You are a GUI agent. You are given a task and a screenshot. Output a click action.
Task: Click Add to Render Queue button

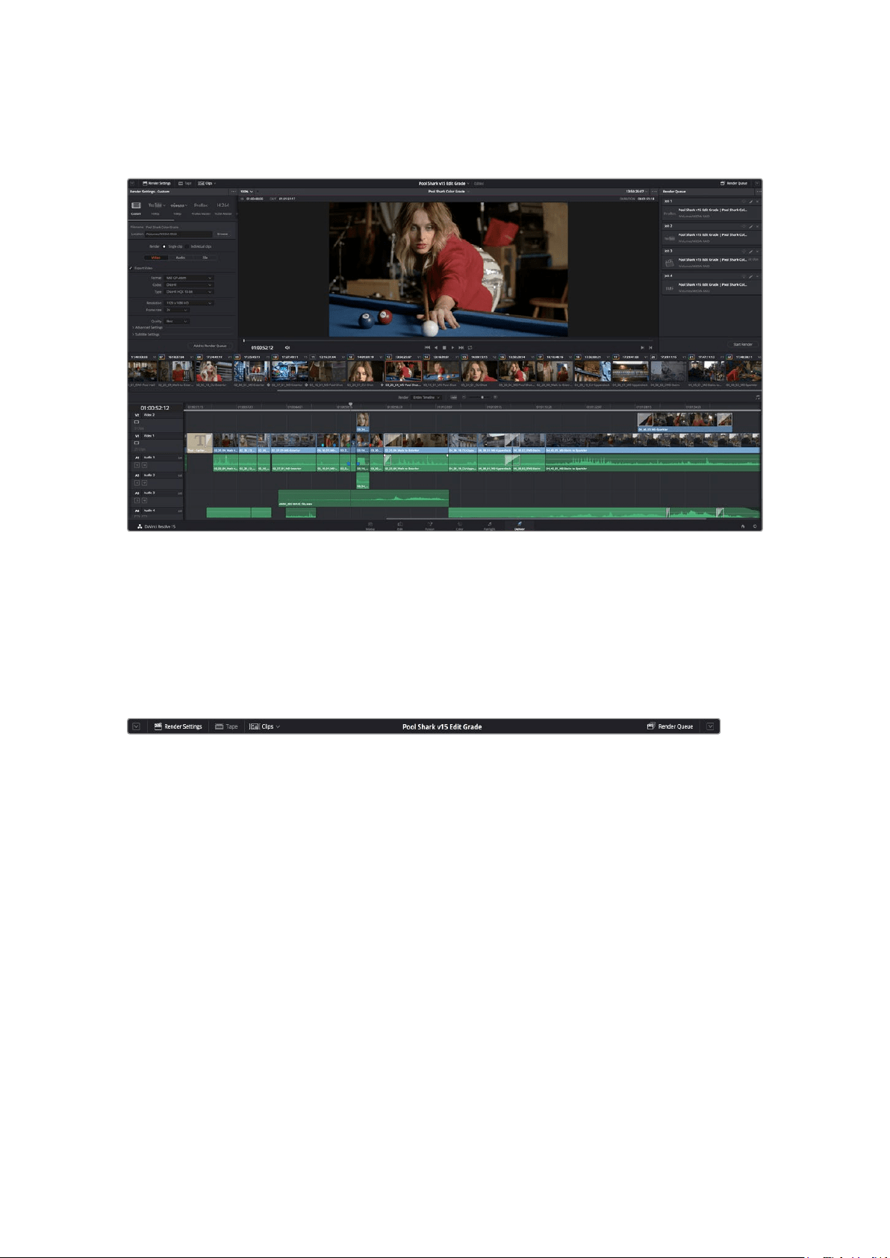tap(210, 346)
